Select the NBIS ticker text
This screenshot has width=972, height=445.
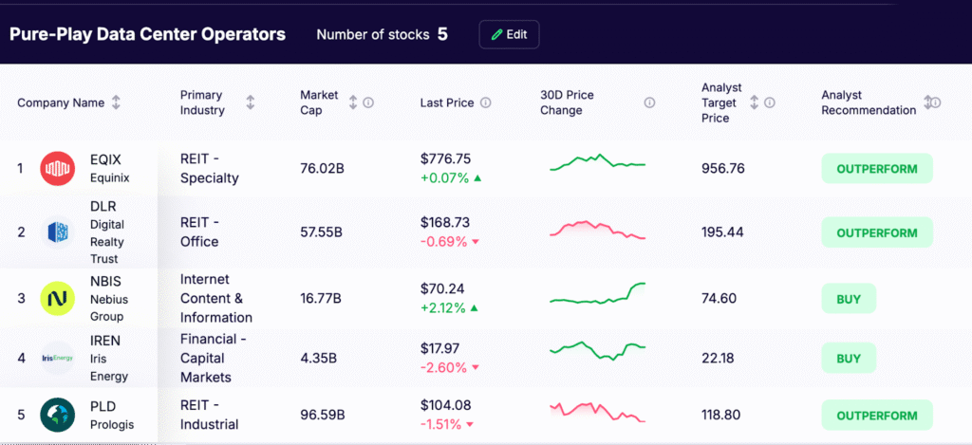(x=104, y=282)
